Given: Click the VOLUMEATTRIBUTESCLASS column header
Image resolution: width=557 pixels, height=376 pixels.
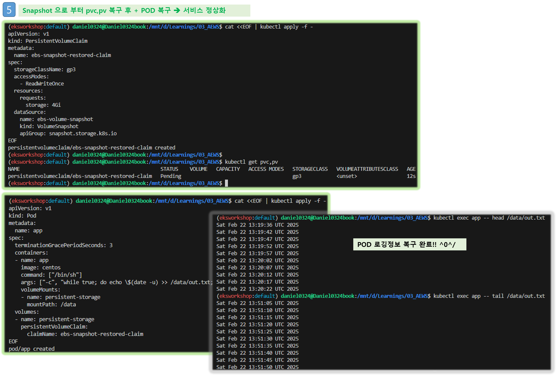Looking at the screenshot, I should coord(367,169).
